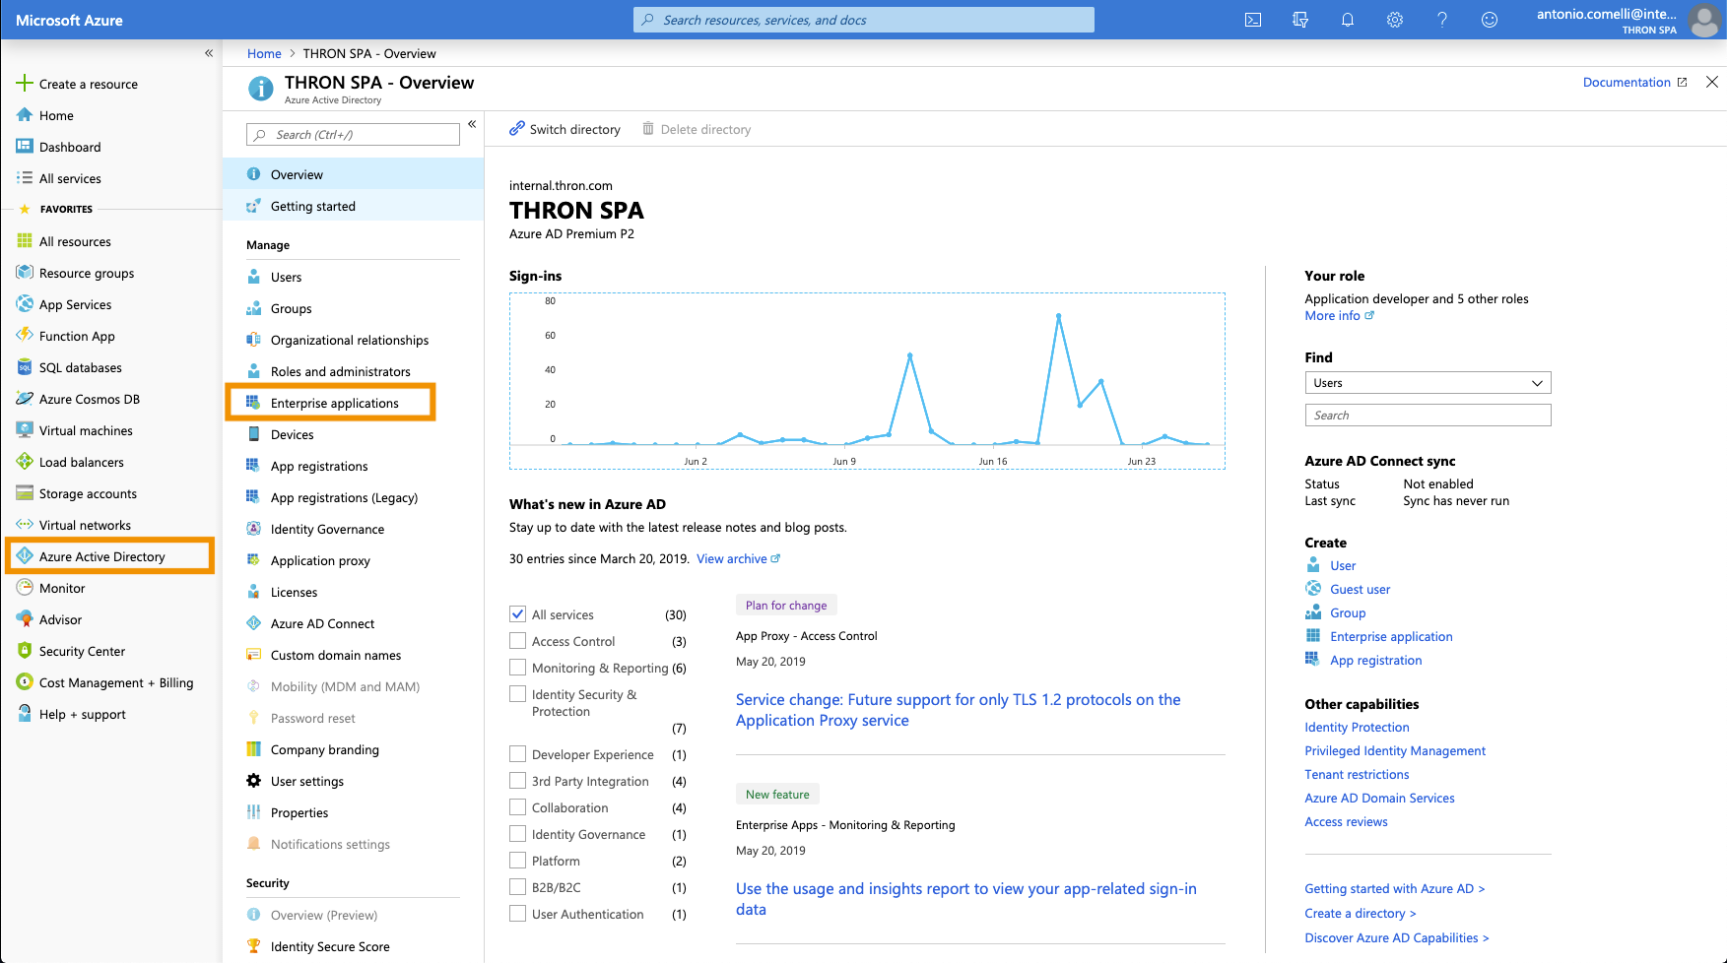
Task: Click the Create a resource plus icon
Action: [25, 84]
